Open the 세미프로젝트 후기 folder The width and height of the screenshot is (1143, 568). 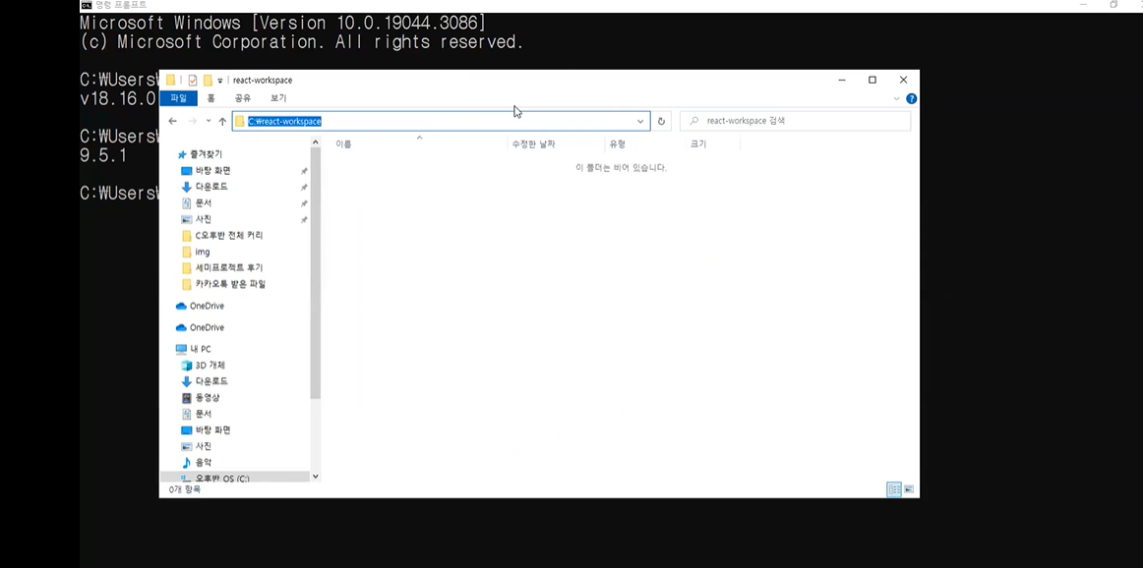[x=229, y=268]
